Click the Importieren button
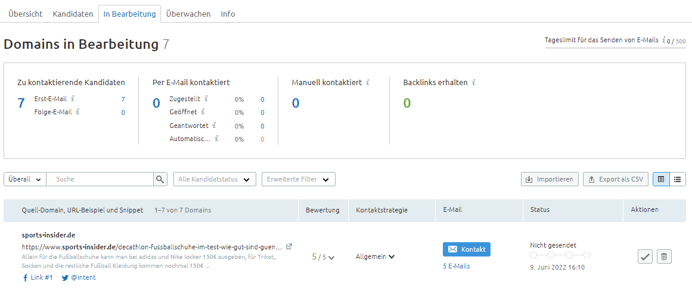The image size is (692, 291). [550, 180]
